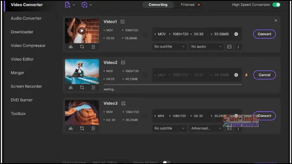This screenshot has width=292, height=164.
Task: Rename Video3 with edit icon
Action: click(x=123, y=103)
